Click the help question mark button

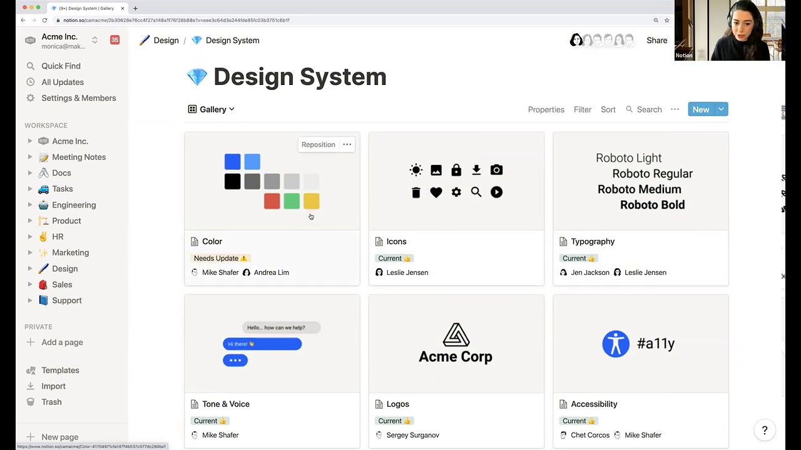coord(764,430)
